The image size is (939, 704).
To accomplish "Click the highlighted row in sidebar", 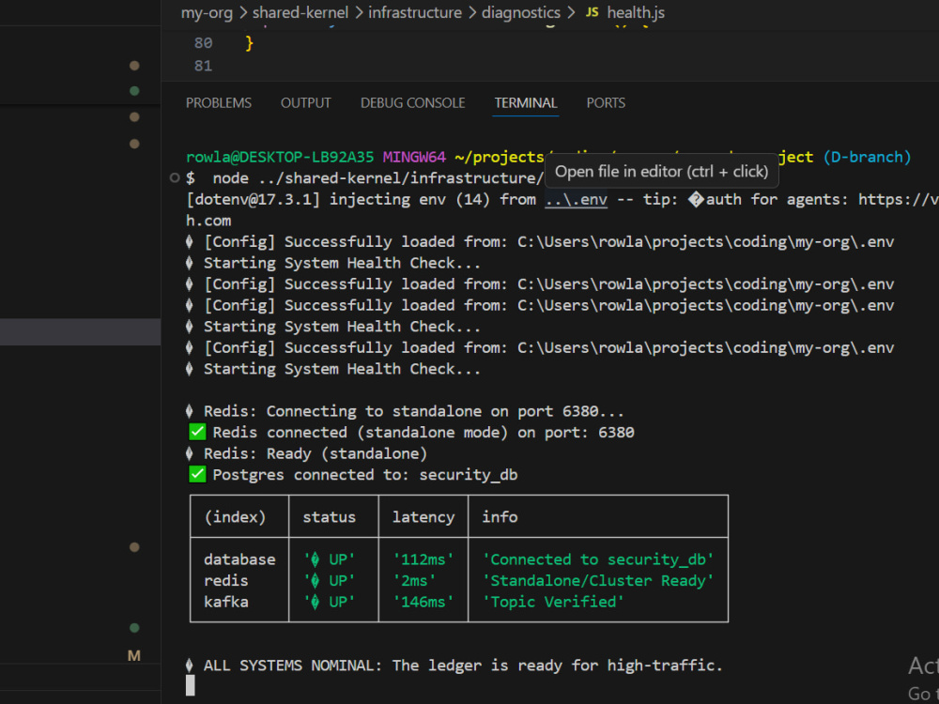I will 80,331.
